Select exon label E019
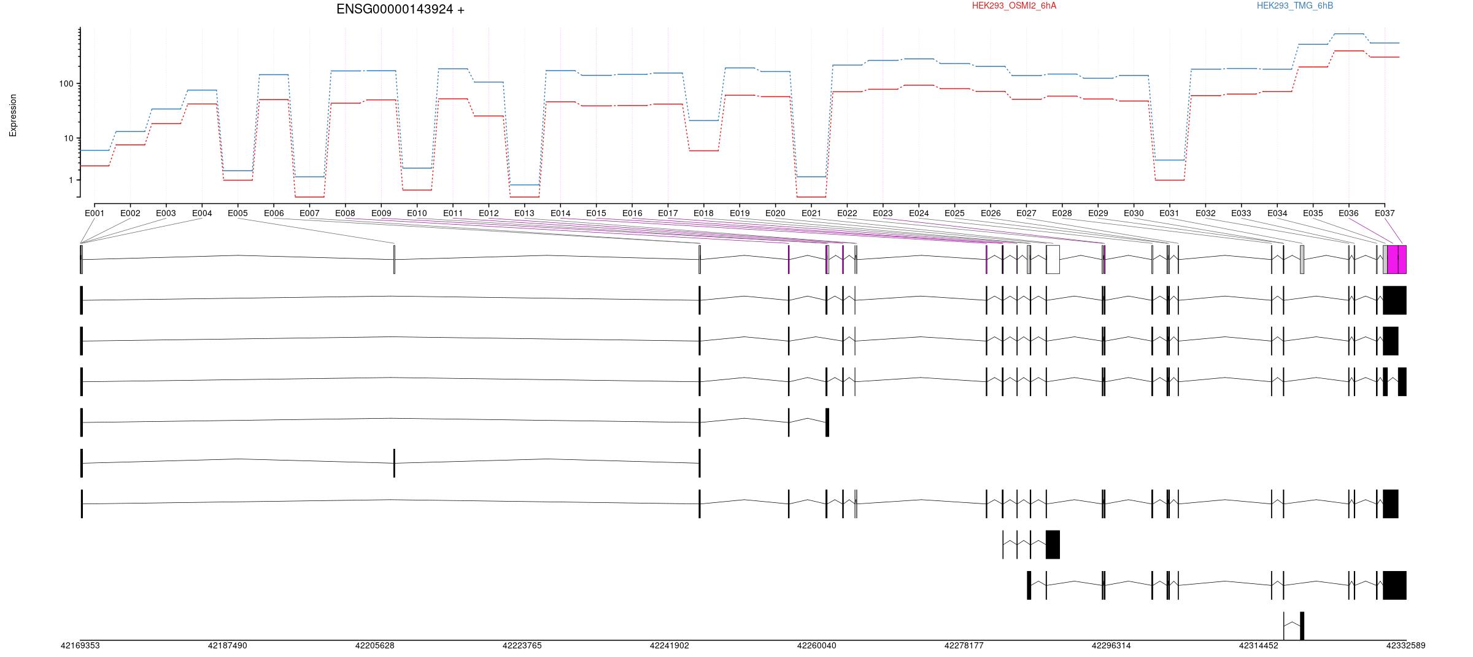Screen dimensions: 1473x657 (x=740, y=213)
